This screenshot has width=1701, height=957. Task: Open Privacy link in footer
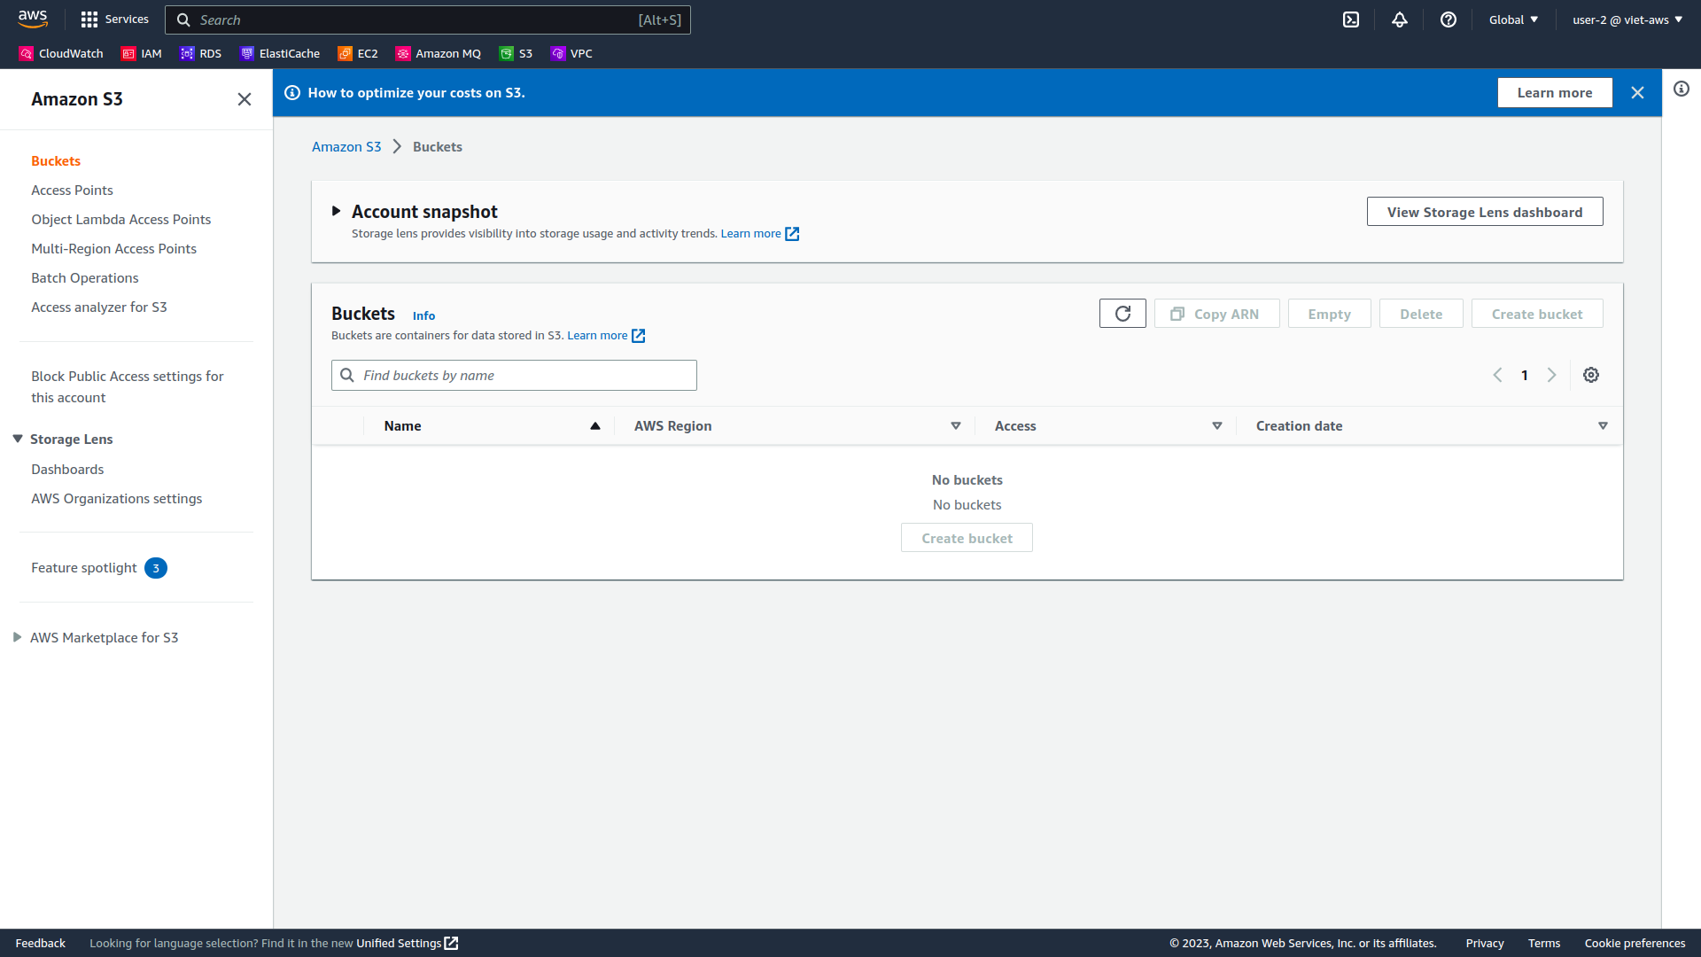[1485, 943]
